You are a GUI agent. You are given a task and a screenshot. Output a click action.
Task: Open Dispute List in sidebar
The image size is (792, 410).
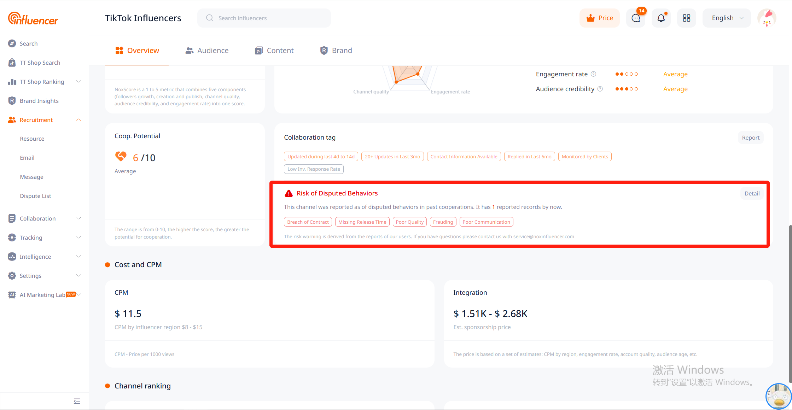[x=35, y=196]
